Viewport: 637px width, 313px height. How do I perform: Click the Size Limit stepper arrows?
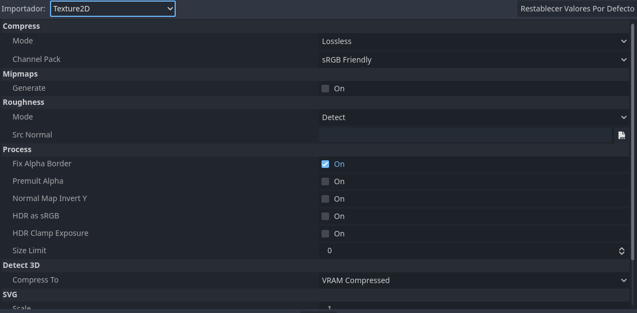tap(622, 251)
